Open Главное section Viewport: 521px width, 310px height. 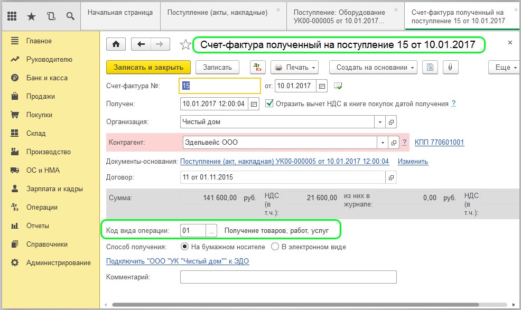[x=39, y=41]
